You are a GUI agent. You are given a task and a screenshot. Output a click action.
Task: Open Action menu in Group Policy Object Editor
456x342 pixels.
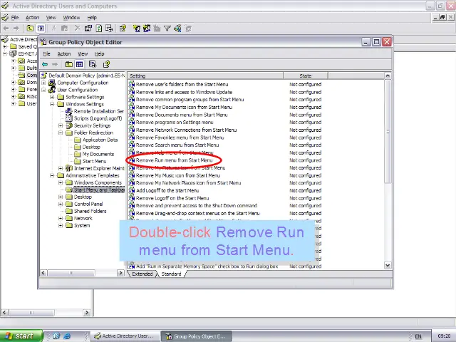coord(64,54)
